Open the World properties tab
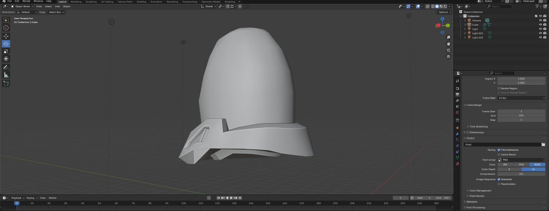This screenshot has height=211, width=549. pyautogui.click(x=457, y=112)
